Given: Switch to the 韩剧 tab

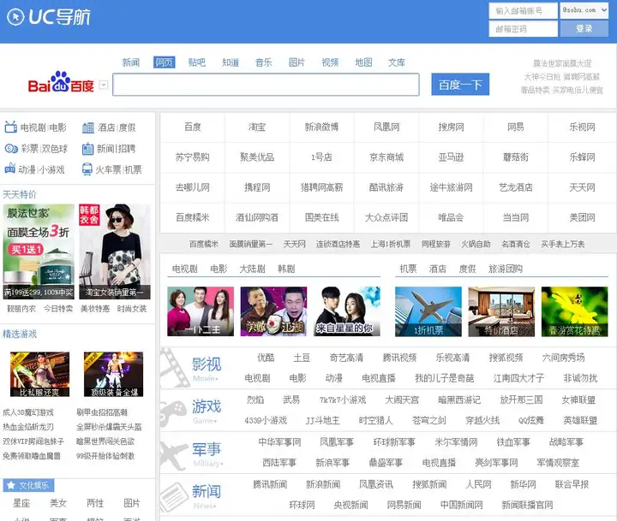Looking at the screenshot, I should [286, 269].
